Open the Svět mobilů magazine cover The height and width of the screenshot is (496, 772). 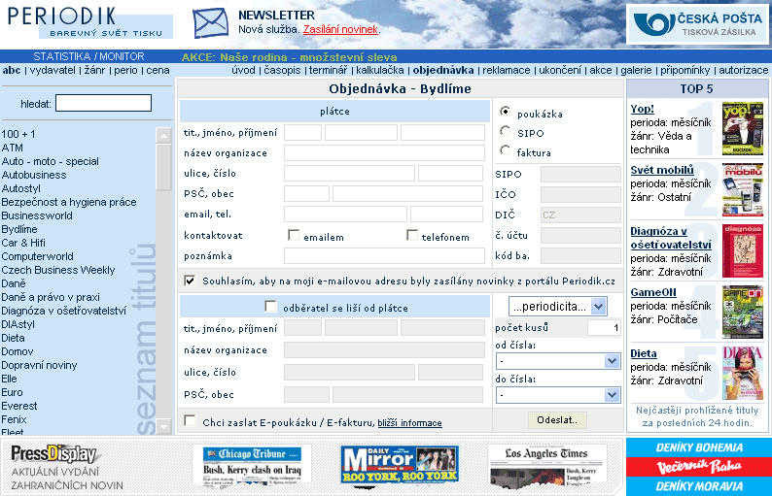(743, 190)
